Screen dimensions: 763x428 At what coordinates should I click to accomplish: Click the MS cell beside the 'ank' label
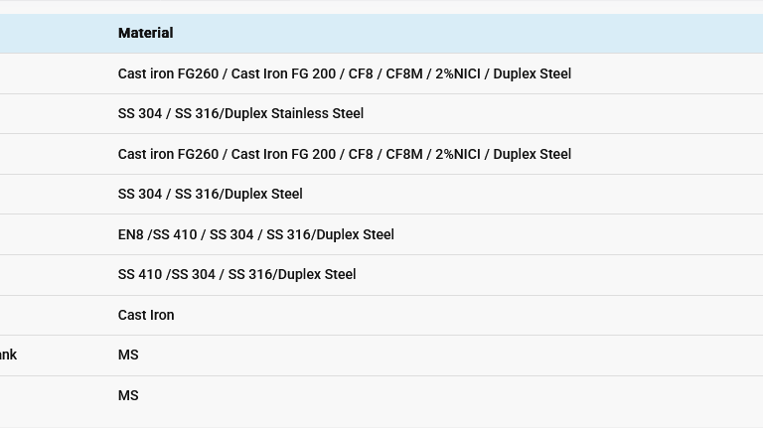[128, 356]
